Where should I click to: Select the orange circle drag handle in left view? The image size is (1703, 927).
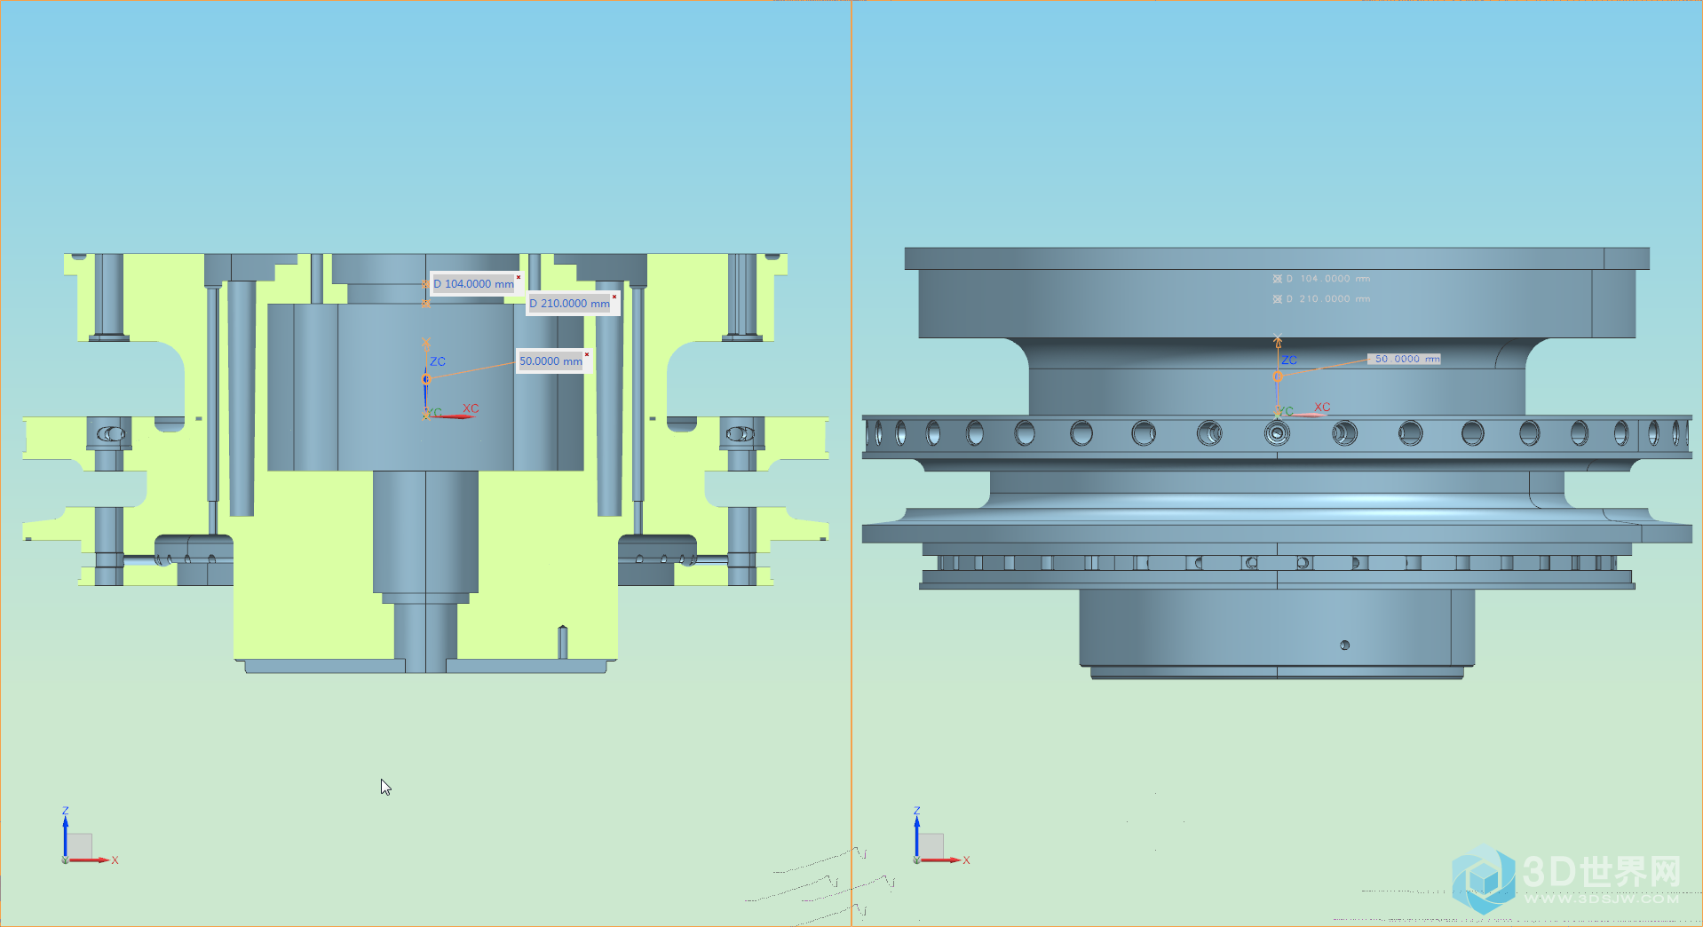(426, 379)
